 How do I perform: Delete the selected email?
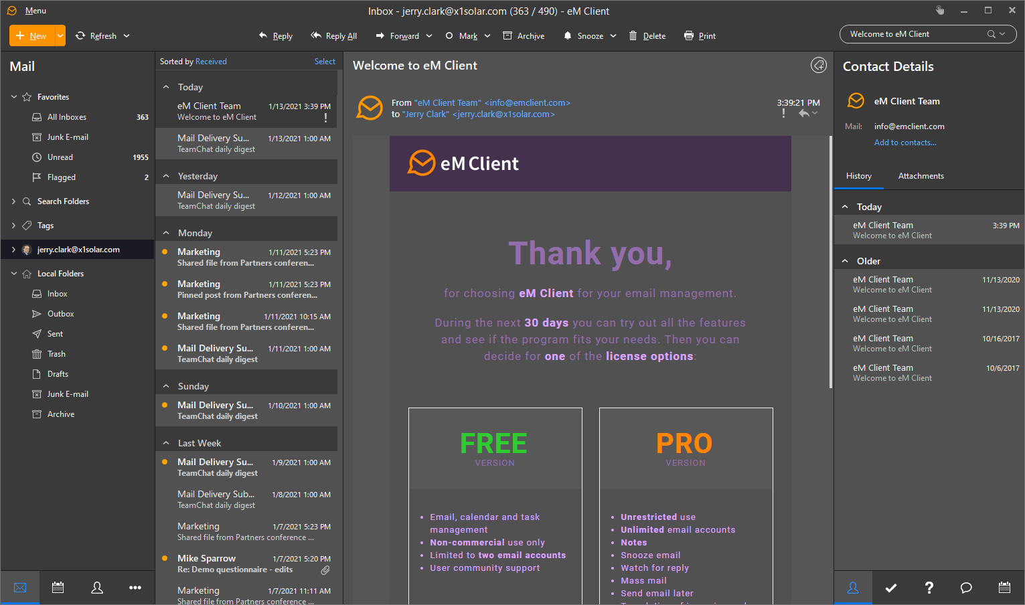pos(647,36)
